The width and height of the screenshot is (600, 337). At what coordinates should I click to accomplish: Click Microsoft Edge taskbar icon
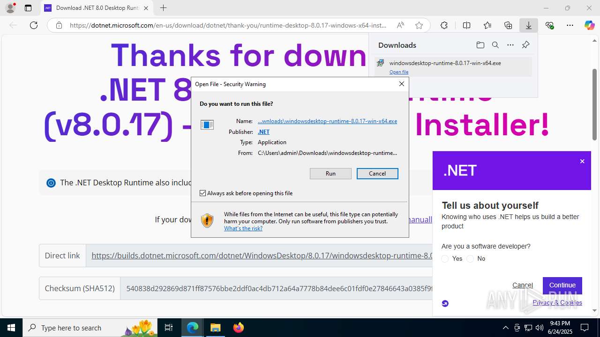[x=193, y=328]
